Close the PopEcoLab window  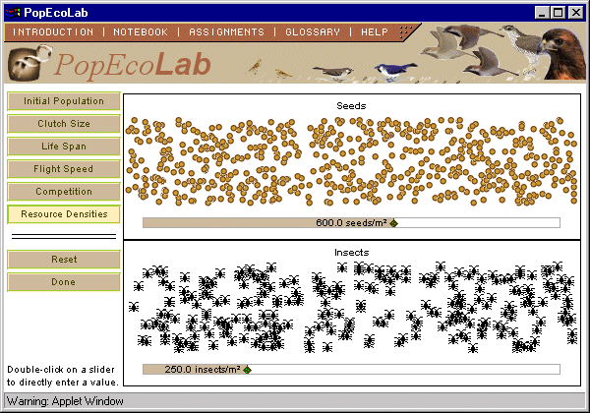(576, 13)
